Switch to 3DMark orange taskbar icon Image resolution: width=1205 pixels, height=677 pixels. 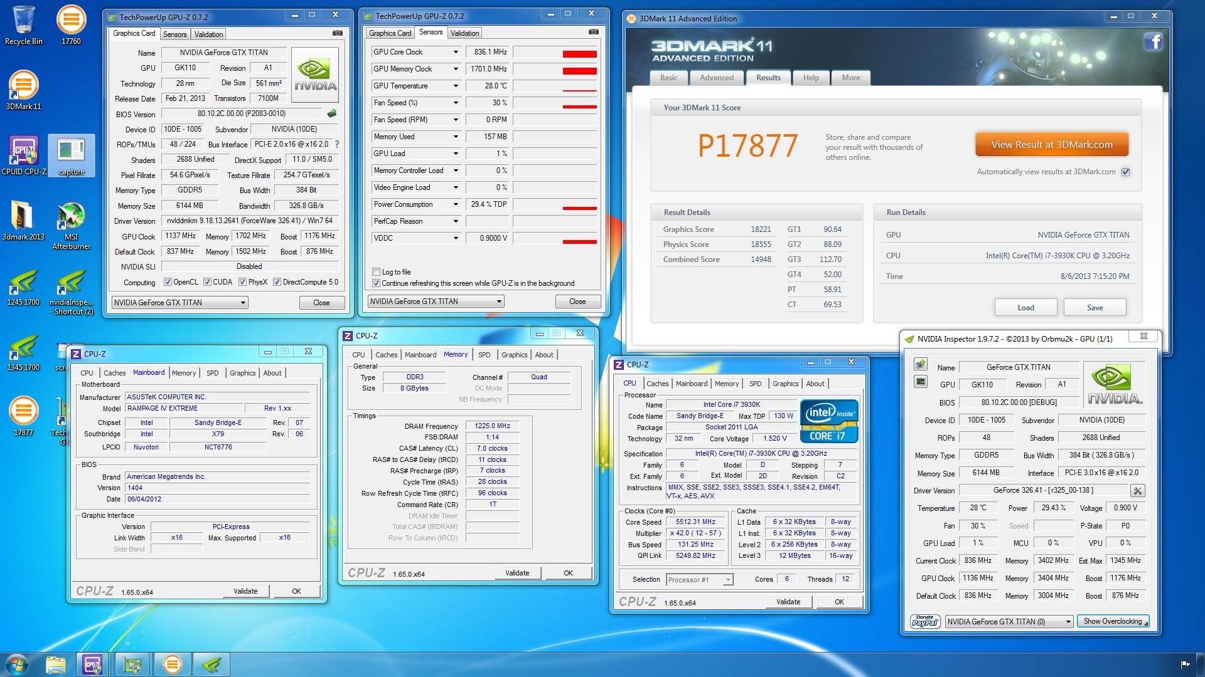[x=172, y=664]
